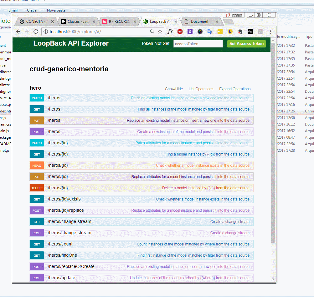Click the Evernote elephant extension icon
The image size is (314, 297).
[x=240, y=32]
